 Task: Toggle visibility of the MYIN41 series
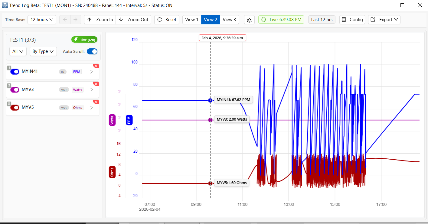point(15,72)
